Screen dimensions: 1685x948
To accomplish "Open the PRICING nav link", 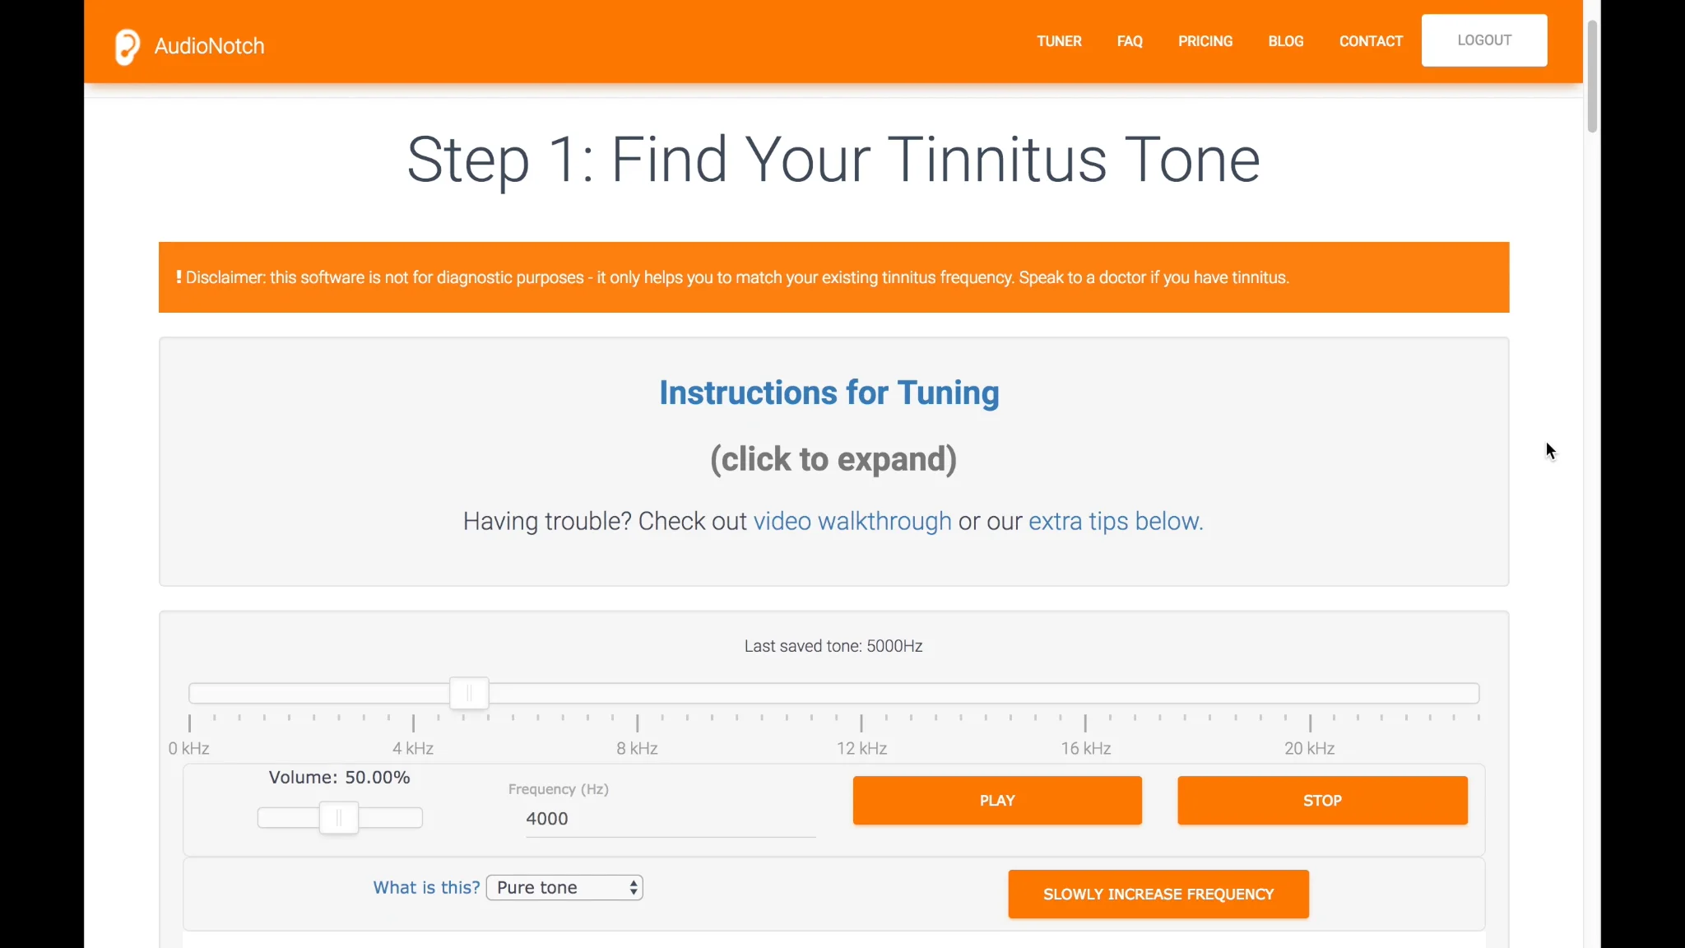I will click(1205, 41).
